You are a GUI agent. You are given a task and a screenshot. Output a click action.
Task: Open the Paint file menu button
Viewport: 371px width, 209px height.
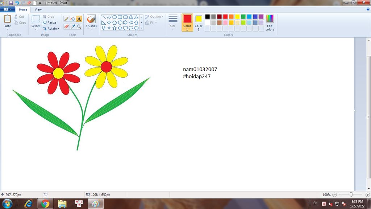point(8,9)
